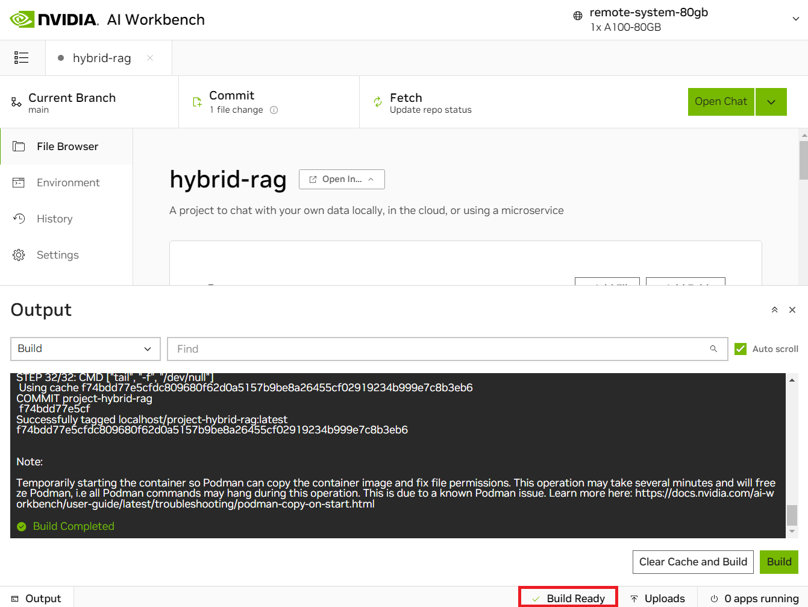Click the Environment terminal icon

(x=19, y=183)
